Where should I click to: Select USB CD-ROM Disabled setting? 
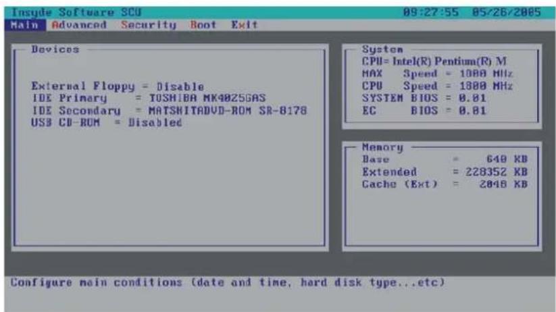(106, 123)
